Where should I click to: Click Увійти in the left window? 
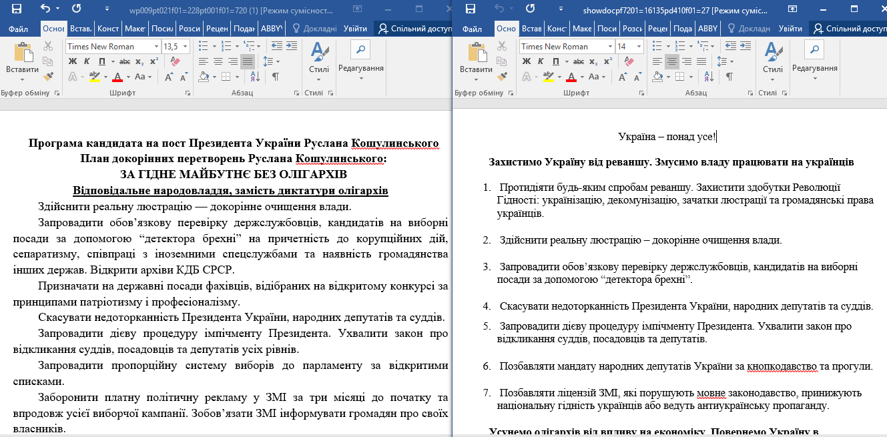355,29
